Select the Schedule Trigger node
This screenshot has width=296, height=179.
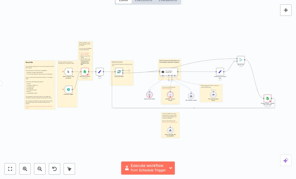[69, 89]
